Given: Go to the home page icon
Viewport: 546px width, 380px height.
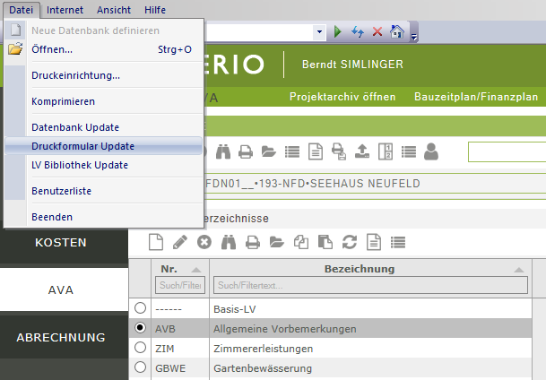Looking at the screenshot, I should tap(397, 31).
